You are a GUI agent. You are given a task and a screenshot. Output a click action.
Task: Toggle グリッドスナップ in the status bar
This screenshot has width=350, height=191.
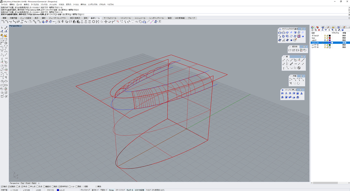click(85, 190)
